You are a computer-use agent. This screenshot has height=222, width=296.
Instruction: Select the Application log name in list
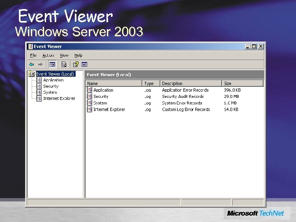click(x=103, y=90)
